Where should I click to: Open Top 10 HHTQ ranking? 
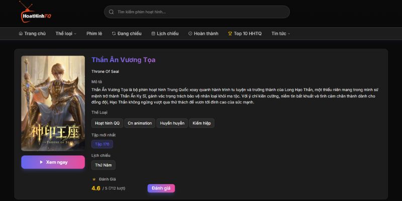[245, 34]
